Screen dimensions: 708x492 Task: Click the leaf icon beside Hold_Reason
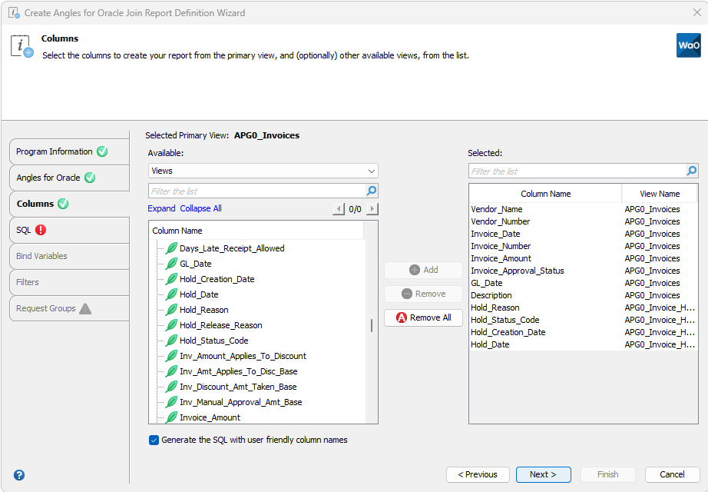172,310
